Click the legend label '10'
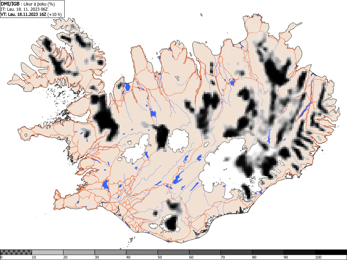The image size is (347, 260). 34,257
